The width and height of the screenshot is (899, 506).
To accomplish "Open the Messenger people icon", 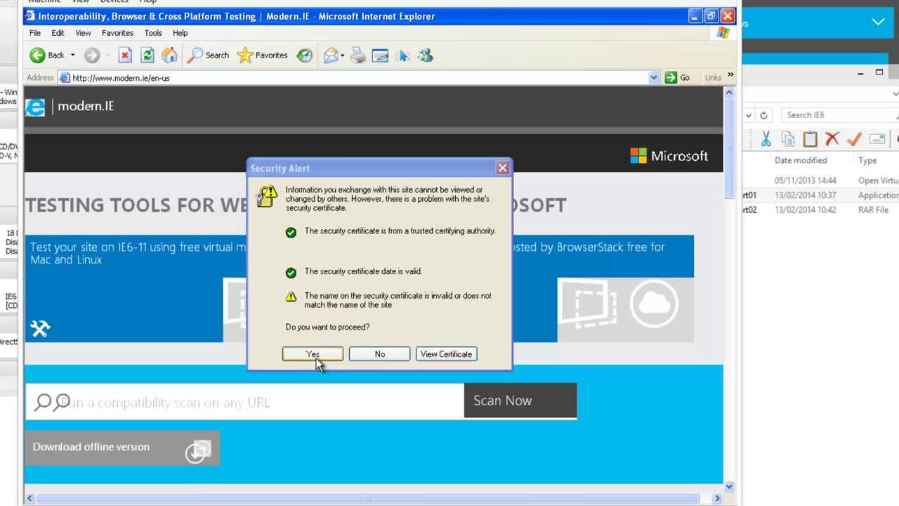I will pyautogui.click(x=425, y=55).
